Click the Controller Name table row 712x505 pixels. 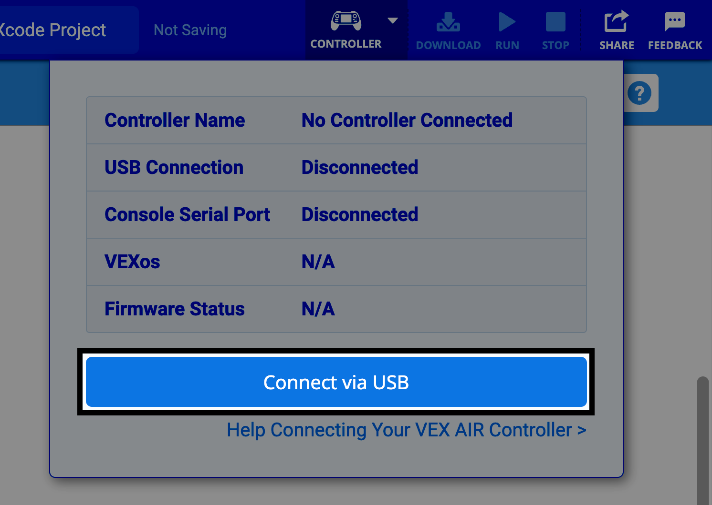coord(335,120)
